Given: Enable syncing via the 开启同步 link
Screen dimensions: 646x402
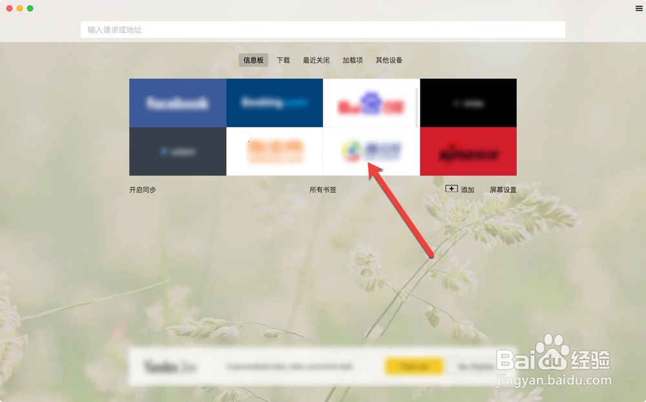Looking at the screenshot, I should coord(143,189).
